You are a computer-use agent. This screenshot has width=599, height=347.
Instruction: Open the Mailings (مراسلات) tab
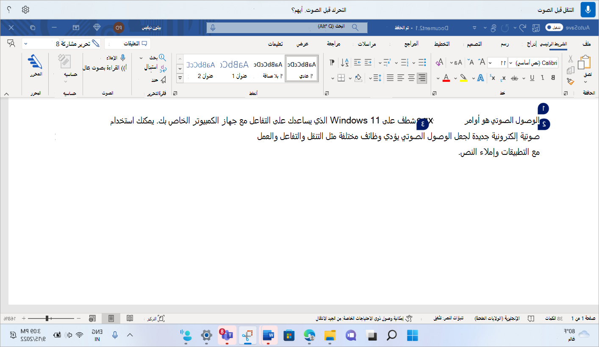366,44
